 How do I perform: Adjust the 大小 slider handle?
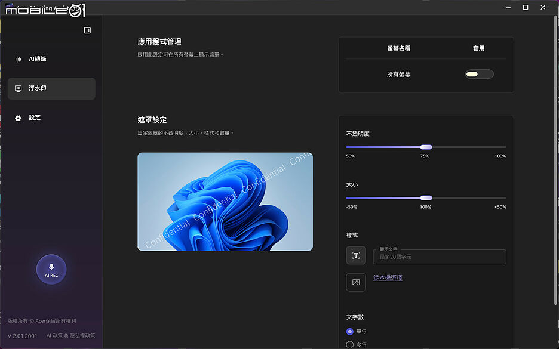(426, 198)
